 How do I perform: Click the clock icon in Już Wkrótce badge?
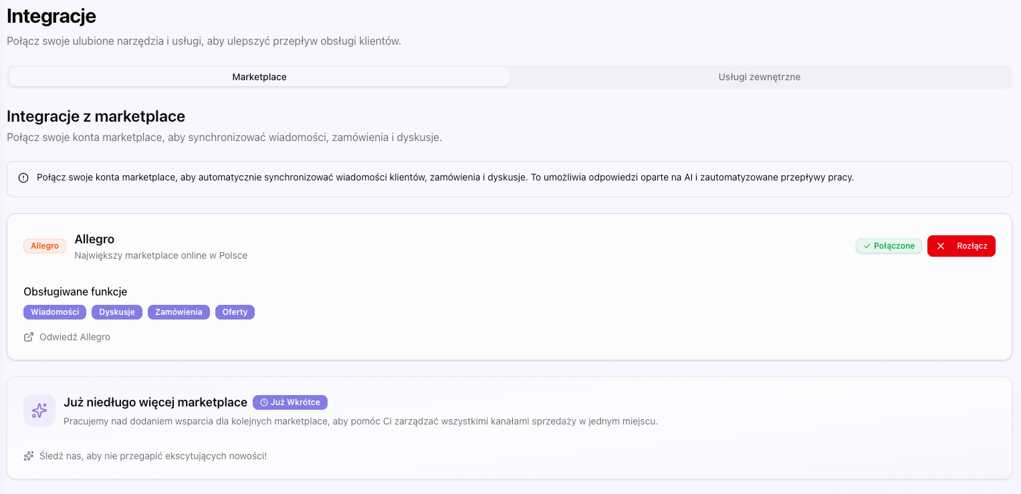pos(264,402)
